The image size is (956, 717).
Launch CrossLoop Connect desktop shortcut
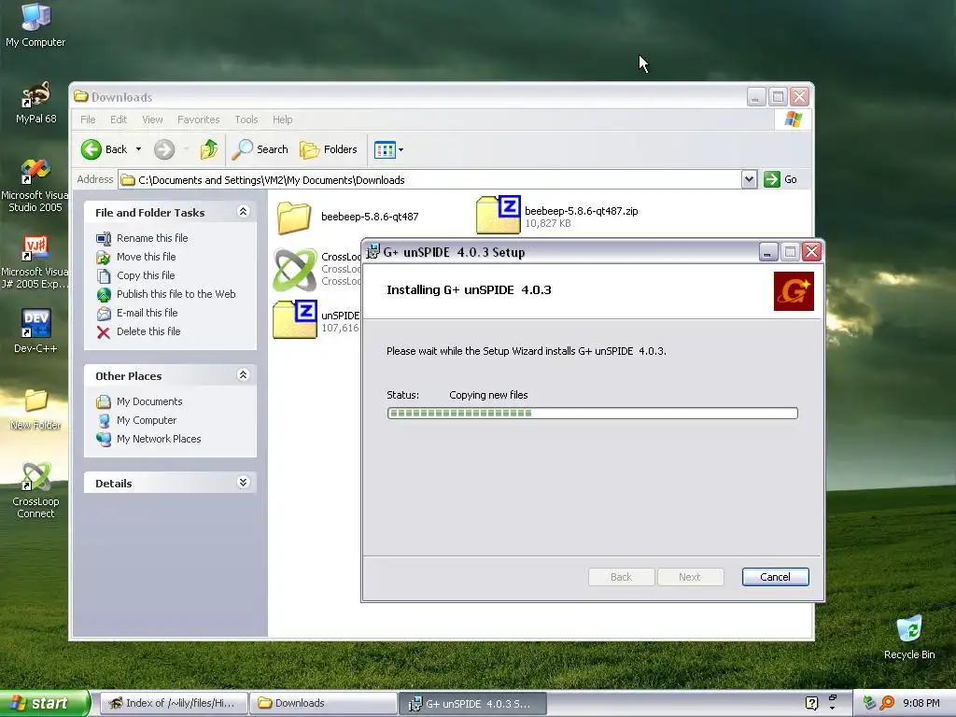point(35,490)
